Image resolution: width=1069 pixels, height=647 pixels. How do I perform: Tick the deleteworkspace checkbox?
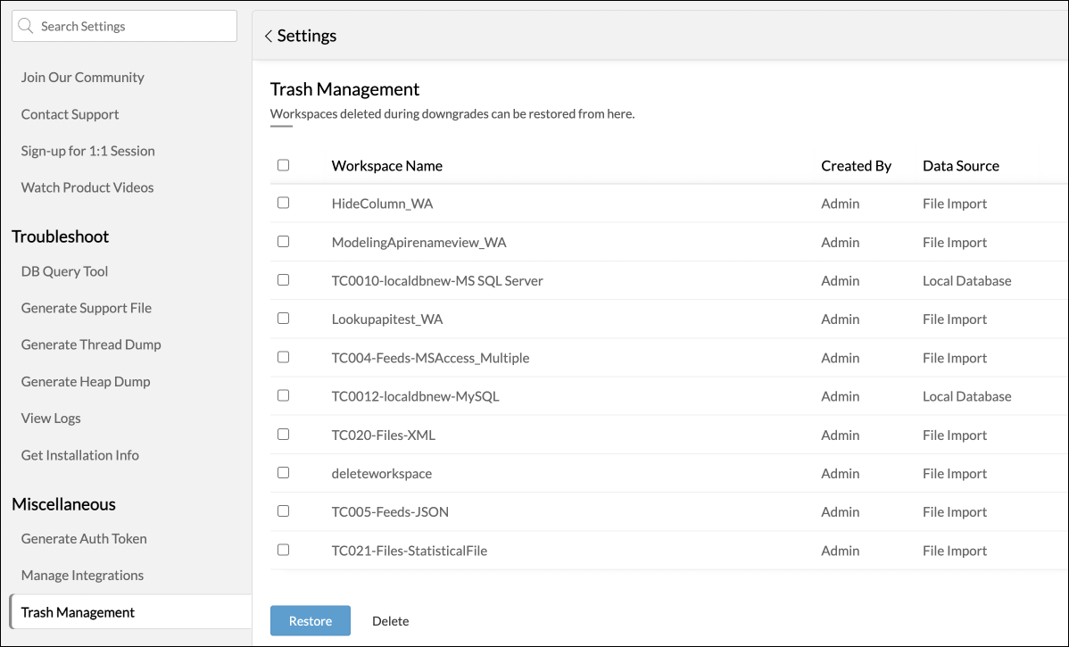pos(283,473)
